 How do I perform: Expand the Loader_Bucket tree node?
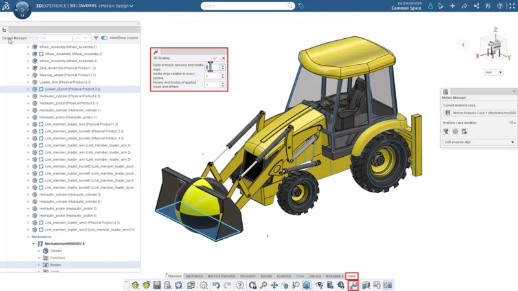click(x=28, y=89)
